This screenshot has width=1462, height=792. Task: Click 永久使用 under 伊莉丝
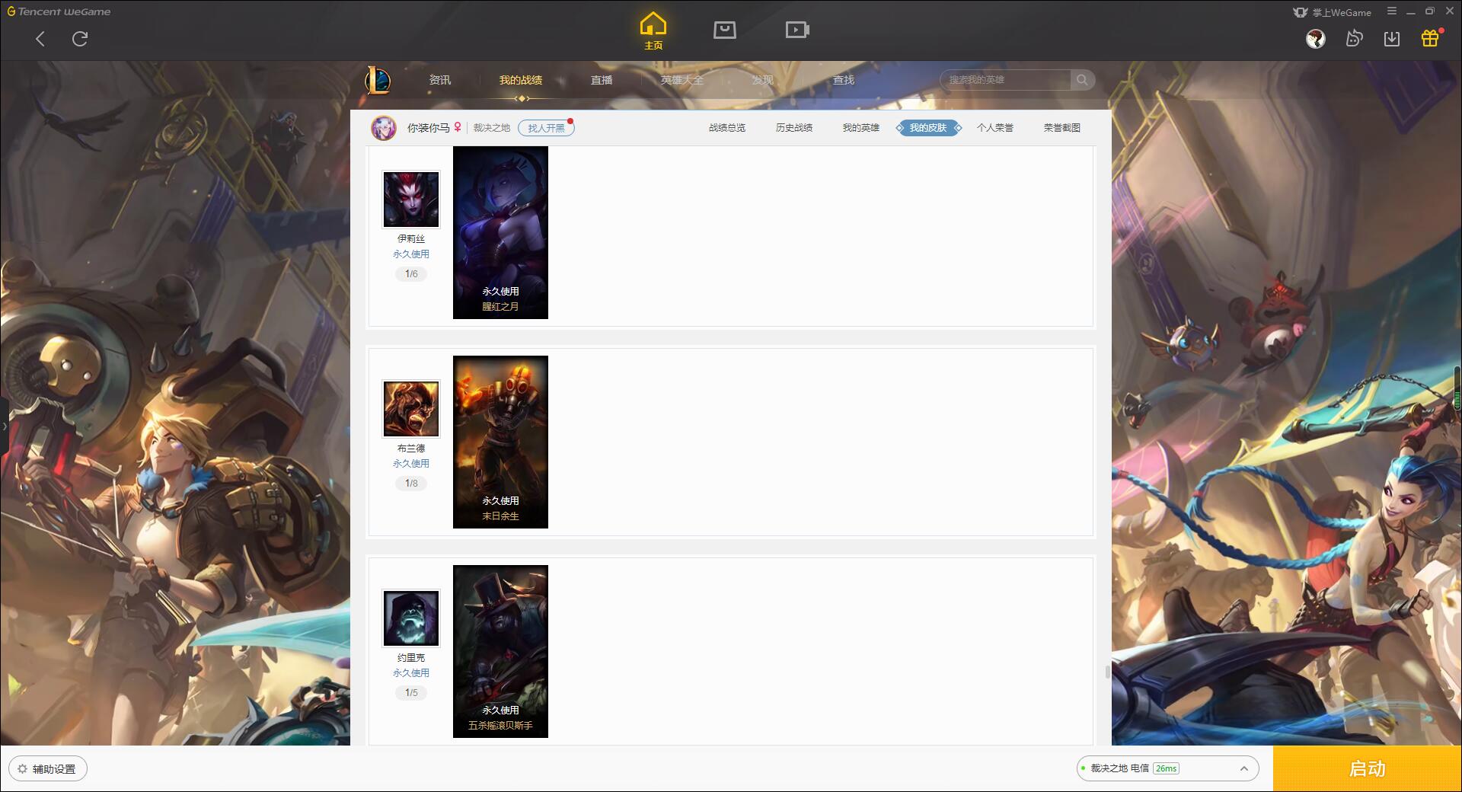click(411, 254)
